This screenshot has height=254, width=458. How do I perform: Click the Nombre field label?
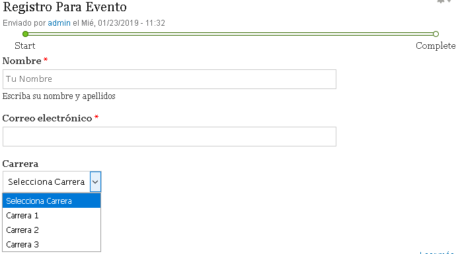[22, 61]
